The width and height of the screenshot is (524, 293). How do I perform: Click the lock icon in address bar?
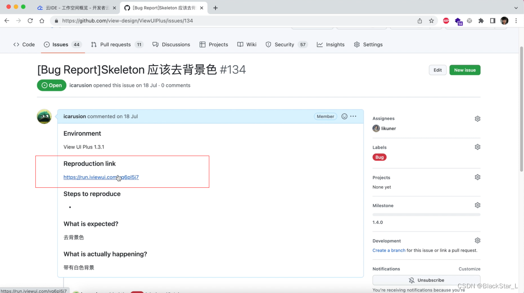(x=56, y=21)
